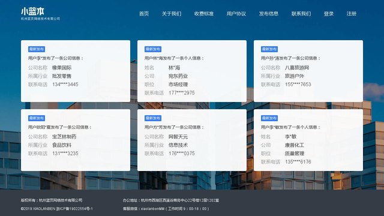Select company name 八喜旅游网

tap(297, 68)
